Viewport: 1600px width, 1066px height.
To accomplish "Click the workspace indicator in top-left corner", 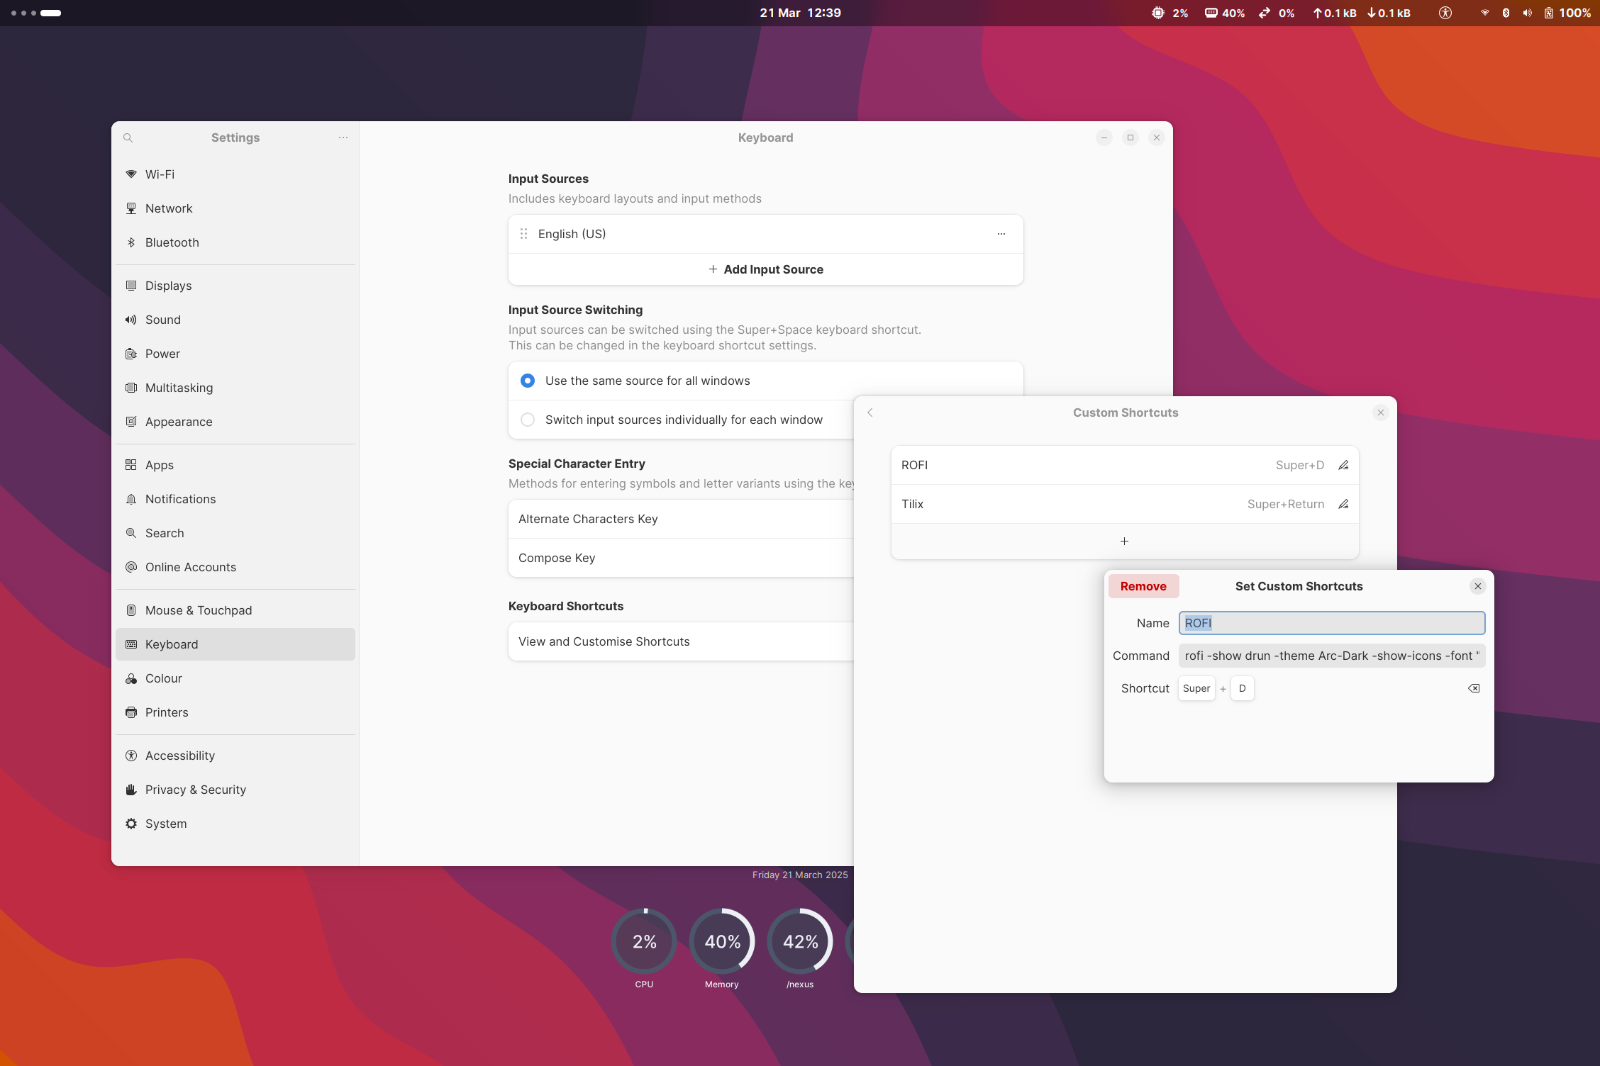I will coord(36,13).
